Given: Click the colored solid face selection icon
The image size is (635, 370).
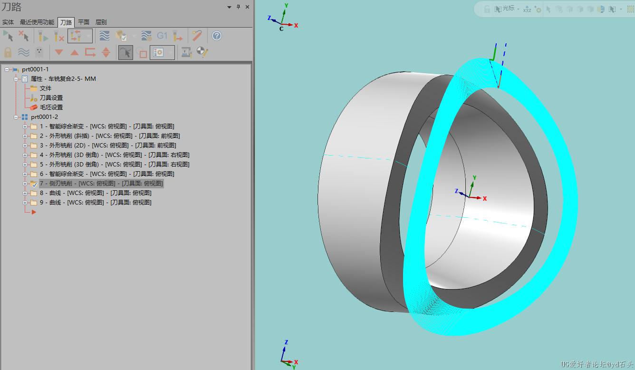Looking at the screenshot, I should [601, 9].
